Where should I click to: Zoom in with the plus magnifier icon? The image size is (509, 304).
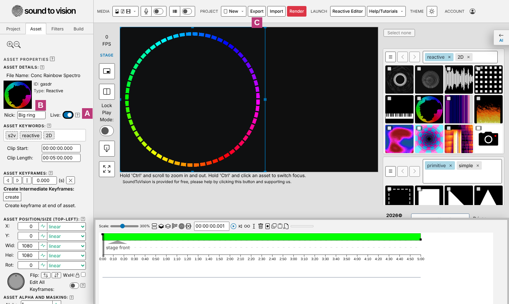tap(10, 45)
